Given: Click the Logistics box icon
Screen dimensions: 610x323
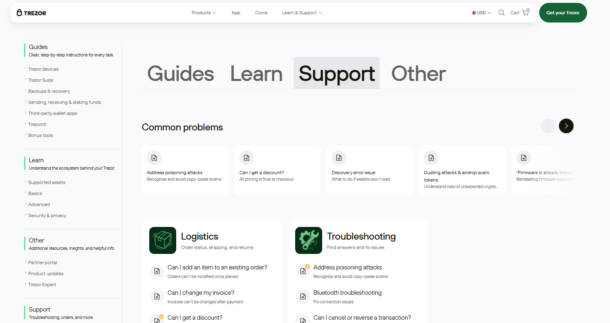Looking at the screenshot, I should pyautogui.click(x=163, y=240).
